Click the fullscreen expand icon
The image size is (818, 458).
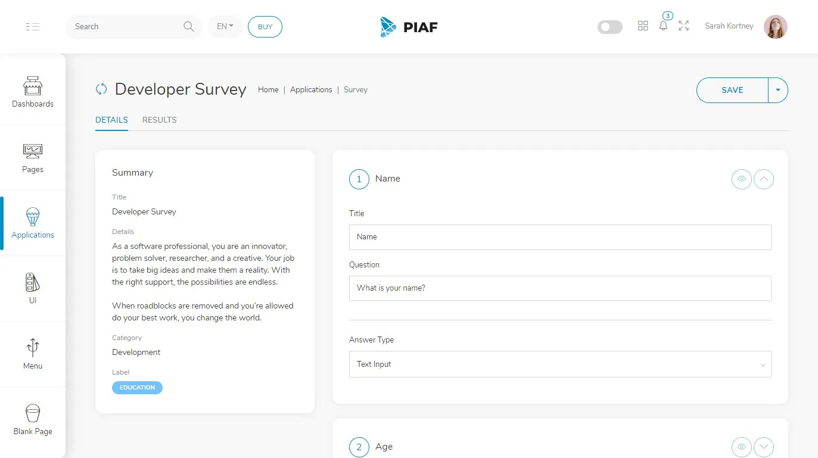pos(684,26)
